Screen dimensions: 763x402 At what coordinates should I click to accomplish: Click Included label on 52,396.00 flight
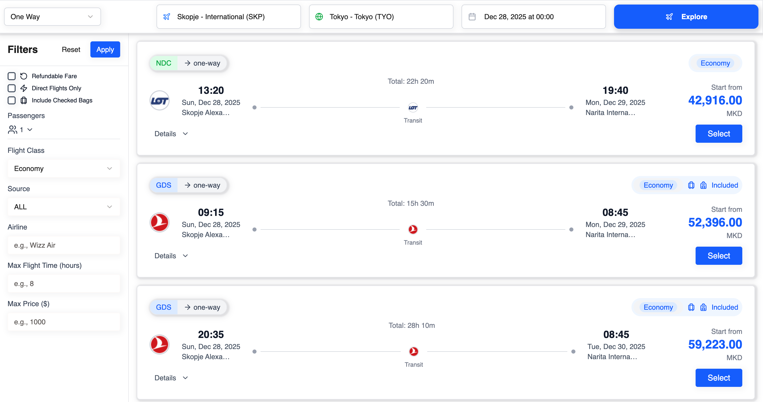pyautogui.click(x=724, y=185)
